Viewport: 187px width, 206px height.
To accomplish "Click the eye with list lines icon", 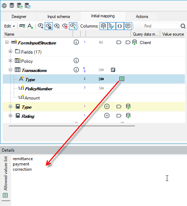I will coord(57,26).
